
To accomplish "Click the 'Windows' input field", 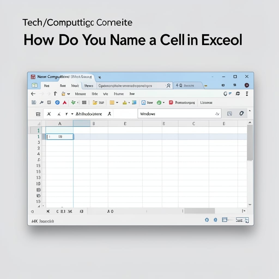I will pyautogui.click(x=179, y=114).
